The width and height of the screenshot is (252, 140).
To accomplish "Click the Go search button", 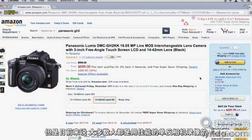I will [166, 31].
